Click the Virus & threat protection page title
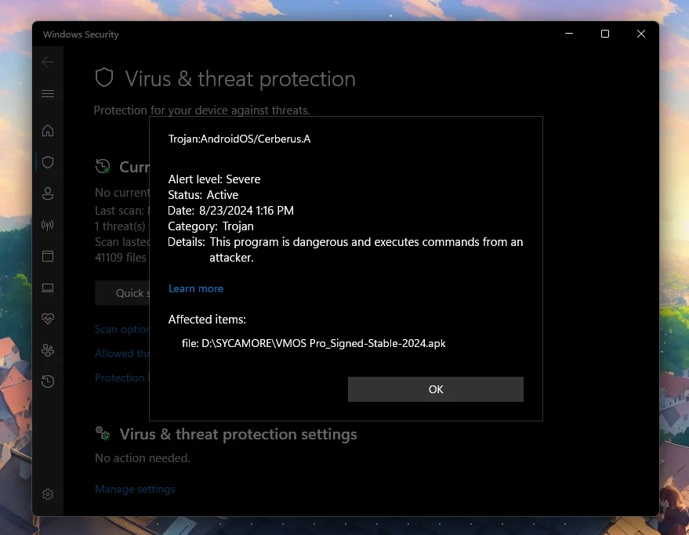The image size is (689, 535). pyautogui.click(x=240, y=78)
